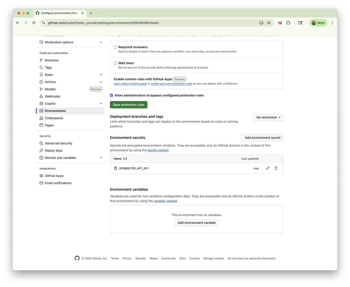Image resolution: width=350 pixels, height=287 pixels.
Task: Click Add environment secret button
Action: (x=262, y=138)
